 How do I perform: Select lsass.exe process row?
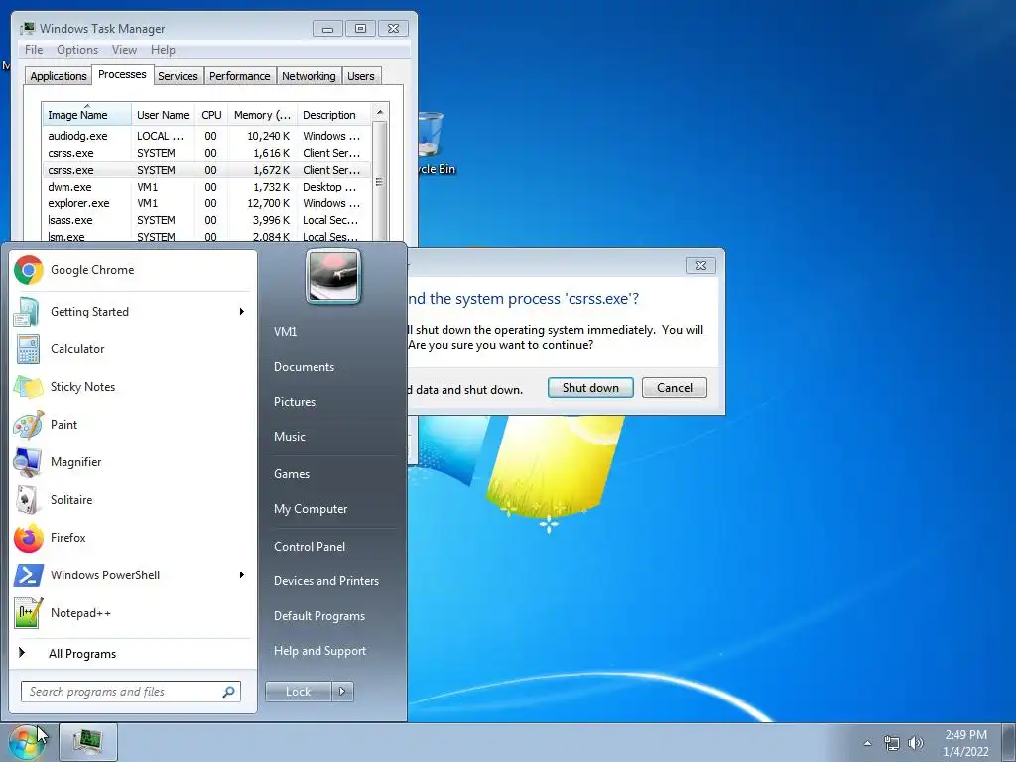coord(207,220)
